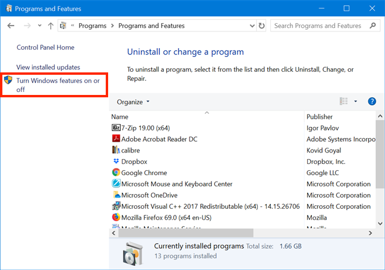Expand the more view options arrow

[x=355, y=101]
